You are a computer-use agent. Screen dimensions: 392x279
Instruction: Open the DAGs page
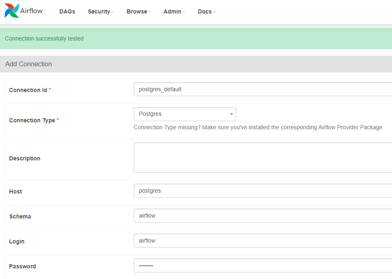(67, 11)
